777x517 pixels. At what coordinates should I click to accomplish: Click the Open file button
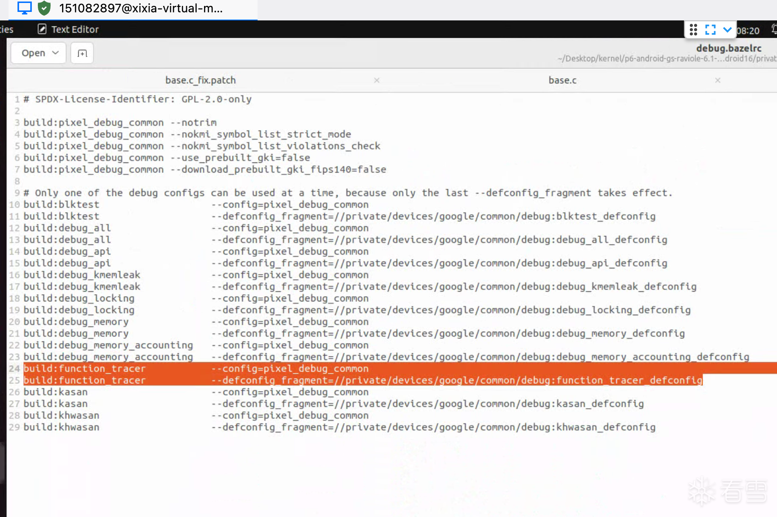coord(34,53)
